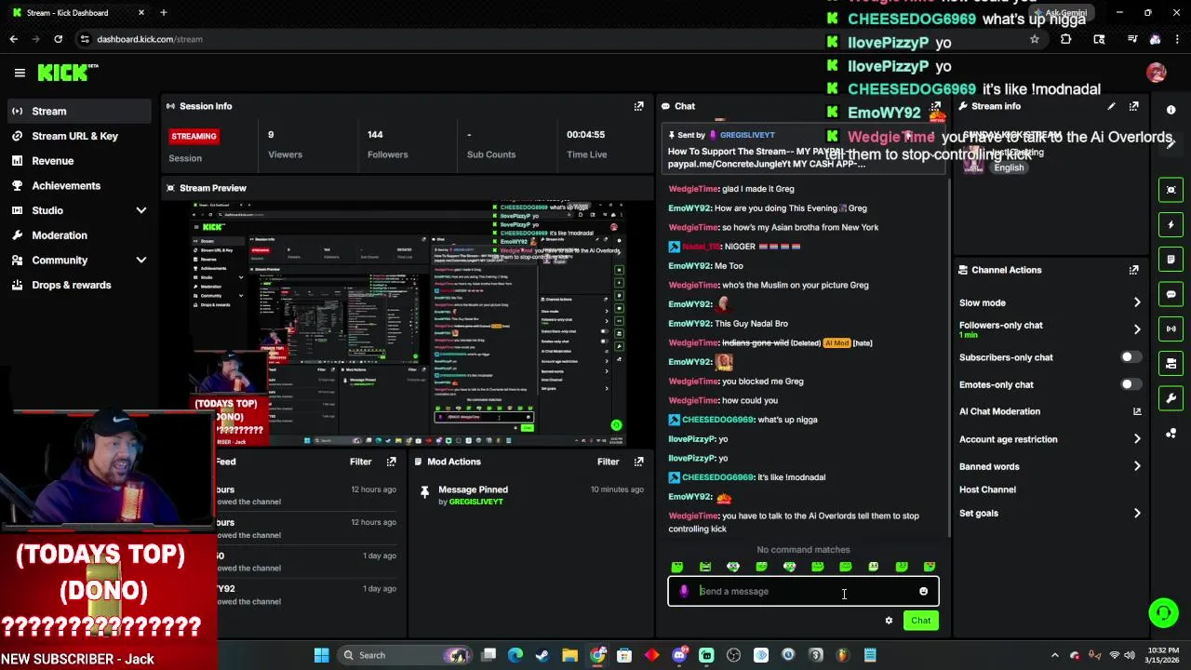1191x670 pixels.
Task: Click the taskbar Search box
Action: click(x=405, y=655)
